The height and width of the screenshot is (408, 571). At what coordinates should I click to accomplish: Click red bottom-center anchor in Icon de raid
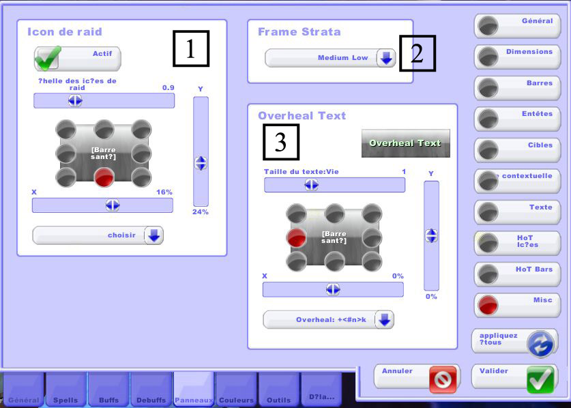104,177
